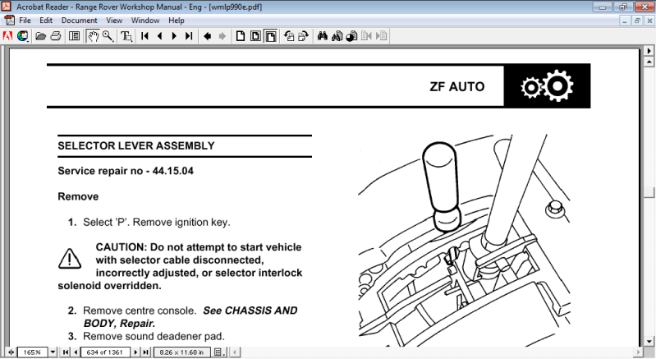Open the zoom percentage dropdown arrow
656x359 pixels.
(53, 352)
